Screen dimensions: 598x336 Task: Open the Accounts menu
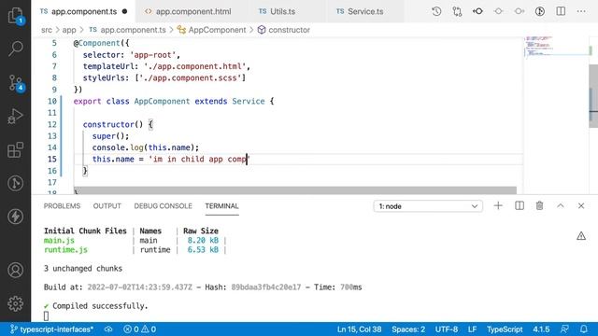click(15, 270)
